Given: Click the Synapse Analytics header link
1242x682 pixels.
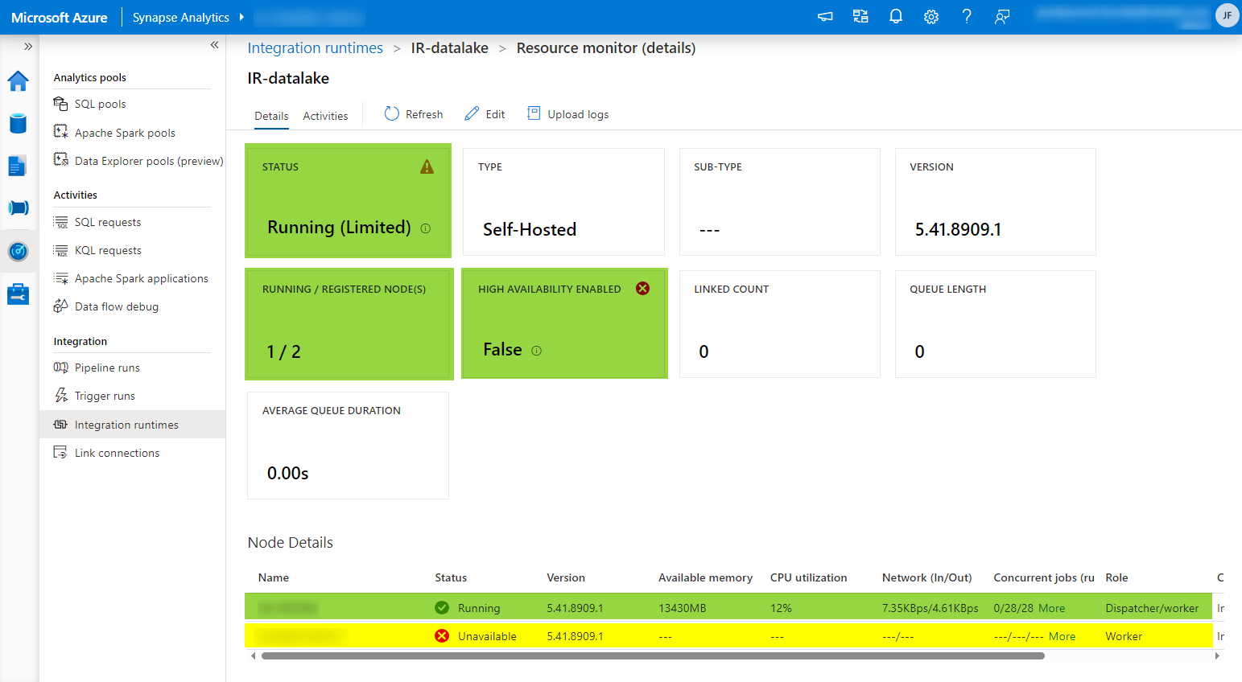Looking at the screenshot, I should tap(181, 18).
